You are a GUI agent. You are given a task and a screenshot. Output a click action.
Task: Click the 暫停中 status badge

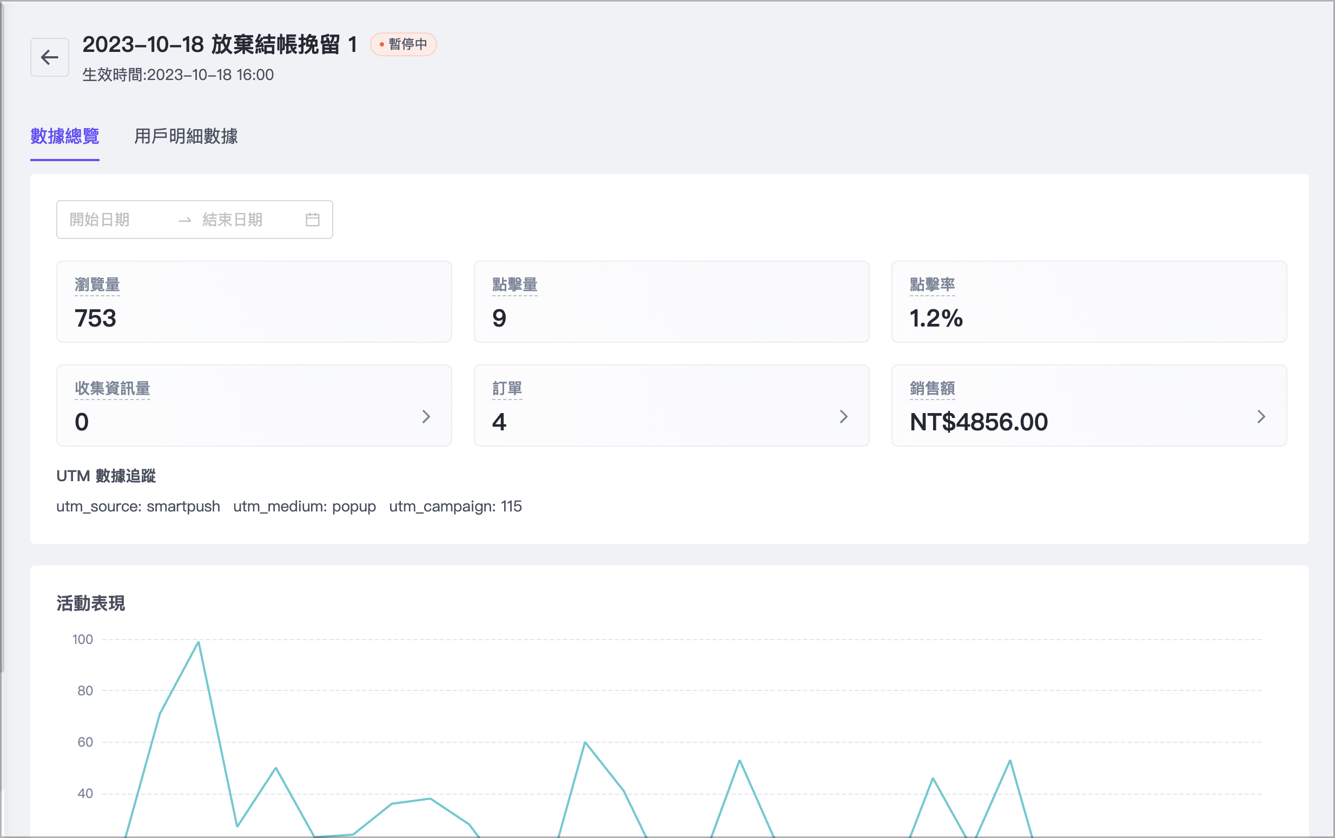[x=403, y=44]
